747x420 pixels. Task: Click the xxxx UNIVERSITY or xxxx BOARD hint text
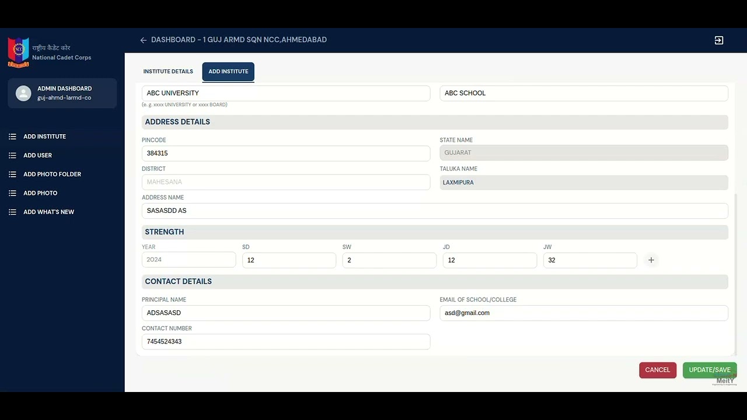pyautogui.click(x=184, y=105)
